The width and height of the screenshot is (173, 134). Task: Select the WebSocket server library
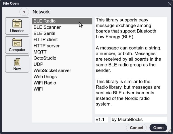[62, 70]
